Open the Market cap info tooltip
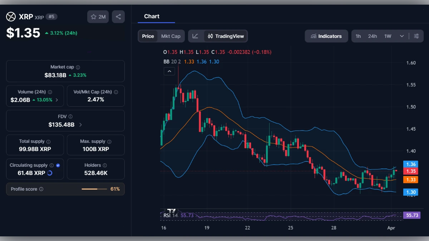This screenshot has height=241, width=429. pyautogui.click(x=77, y=66)
